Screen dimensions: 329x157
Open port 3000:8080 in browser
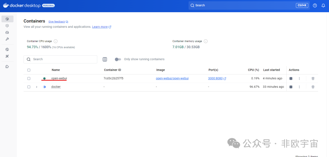pos(215,78)
